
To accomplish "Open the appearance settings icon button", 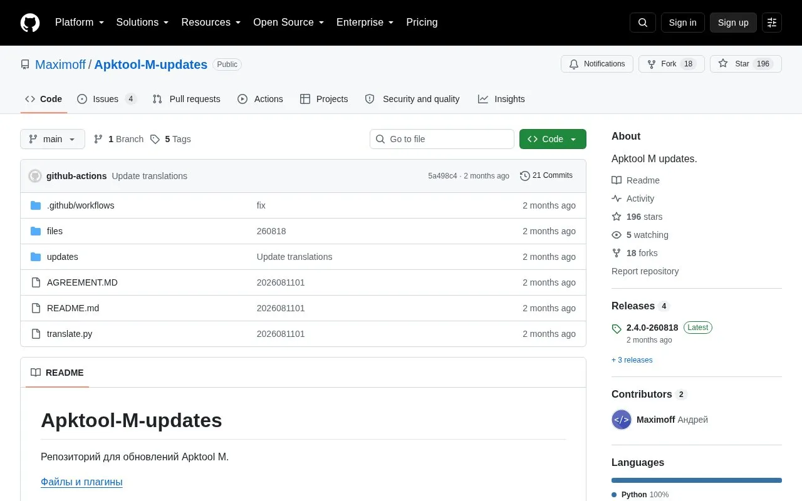I will (x=772, y=23).
